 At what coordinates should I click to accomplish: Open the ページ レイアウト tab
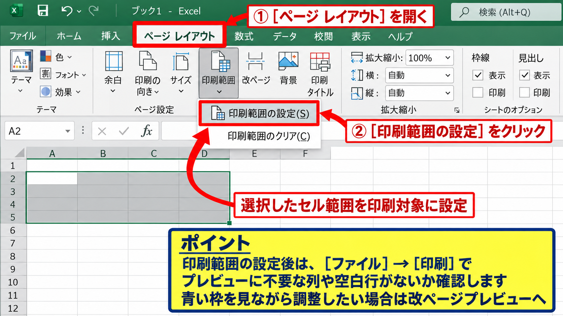[x=179, y=36]
